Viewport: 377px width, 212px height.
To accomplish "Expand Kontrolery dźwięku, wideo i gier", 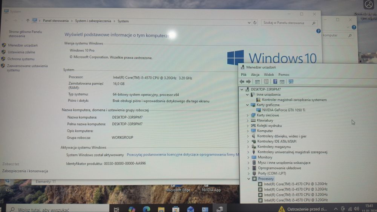I will pyautogui.click(x=248, y=136).
